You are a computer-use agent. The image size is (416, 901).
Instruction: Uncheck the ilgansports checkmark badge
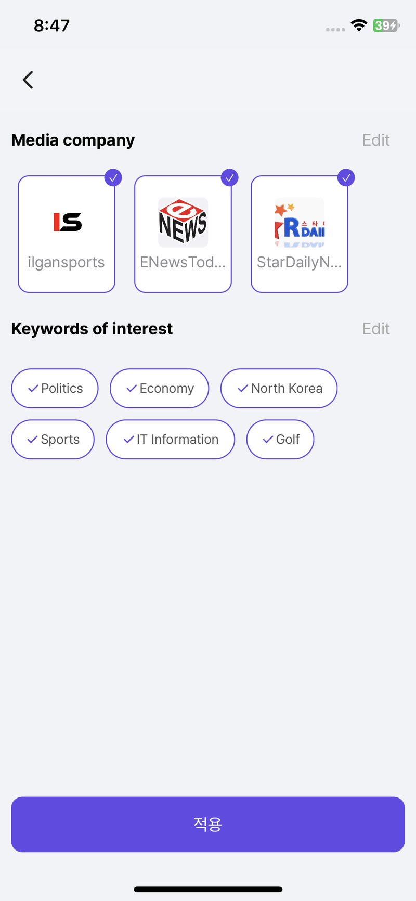(113, 177)
